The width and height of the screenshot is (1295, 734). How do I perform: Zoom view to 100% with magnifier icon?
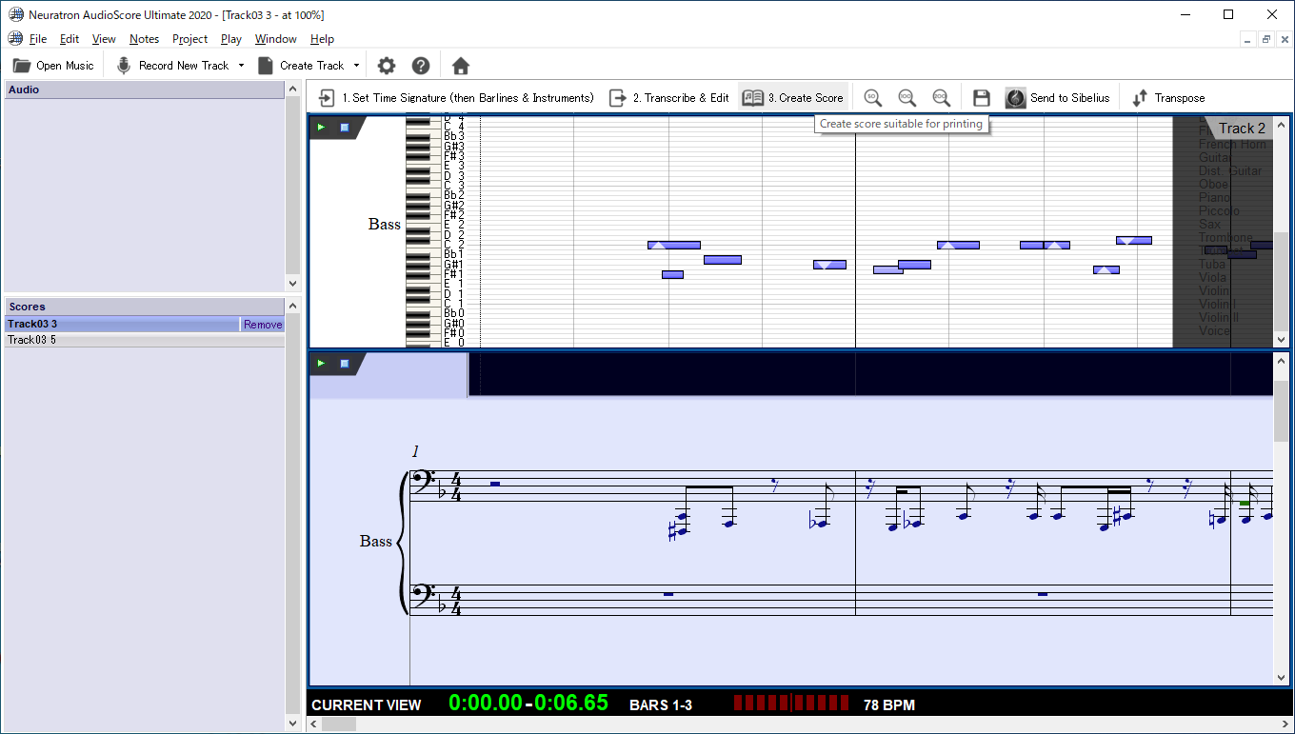pos(907,97)
